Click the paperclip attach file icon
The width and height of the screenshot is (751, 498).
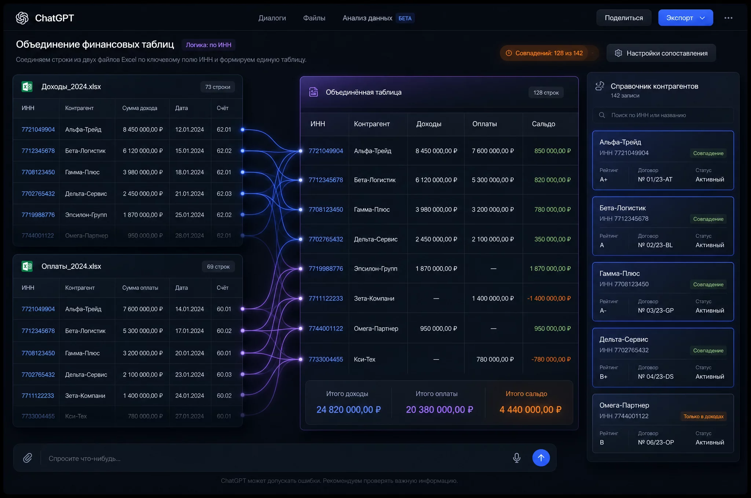coord(28,458)
